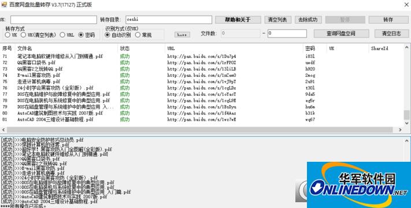Click the 清空列表 button
The width and height of the screenshot is (411, 208).
(277, 20)
